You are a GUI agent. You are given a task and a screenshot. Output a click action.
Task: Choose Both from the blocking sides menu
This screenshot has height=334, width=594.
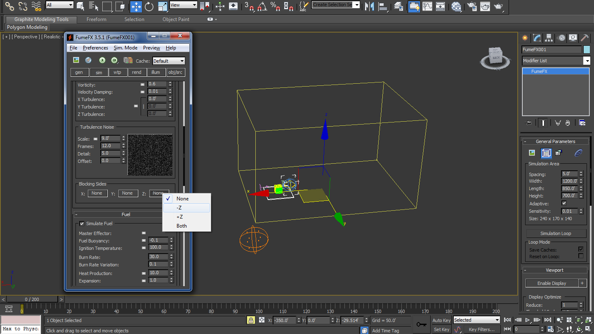pos(187,226)
